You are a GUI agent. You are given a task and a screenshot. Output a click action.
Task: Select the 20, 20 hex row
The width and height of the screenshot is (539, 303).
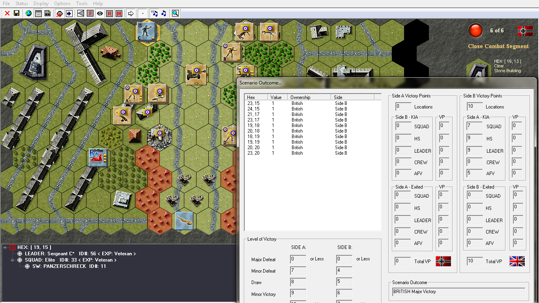click(x=313, y=148)
